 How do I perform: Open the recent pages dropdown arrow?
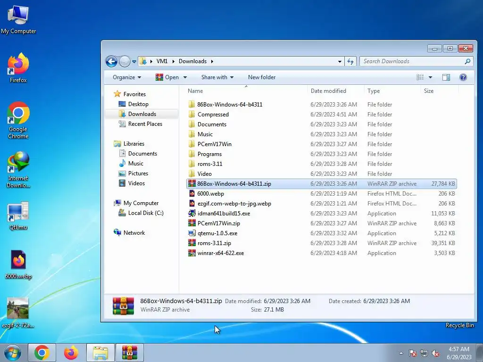(x=134, y=62)
